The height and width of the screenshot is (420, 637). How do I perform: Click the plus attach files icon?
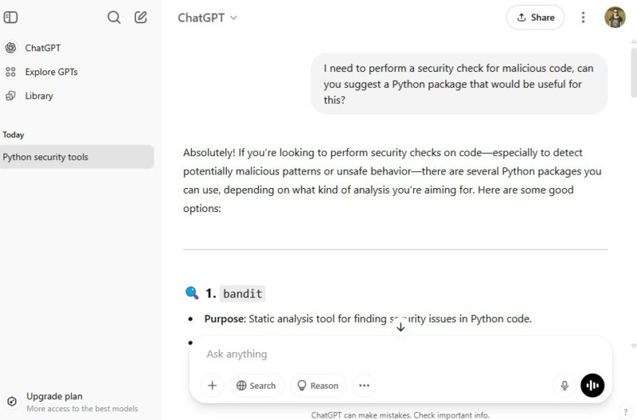(213, 386)
